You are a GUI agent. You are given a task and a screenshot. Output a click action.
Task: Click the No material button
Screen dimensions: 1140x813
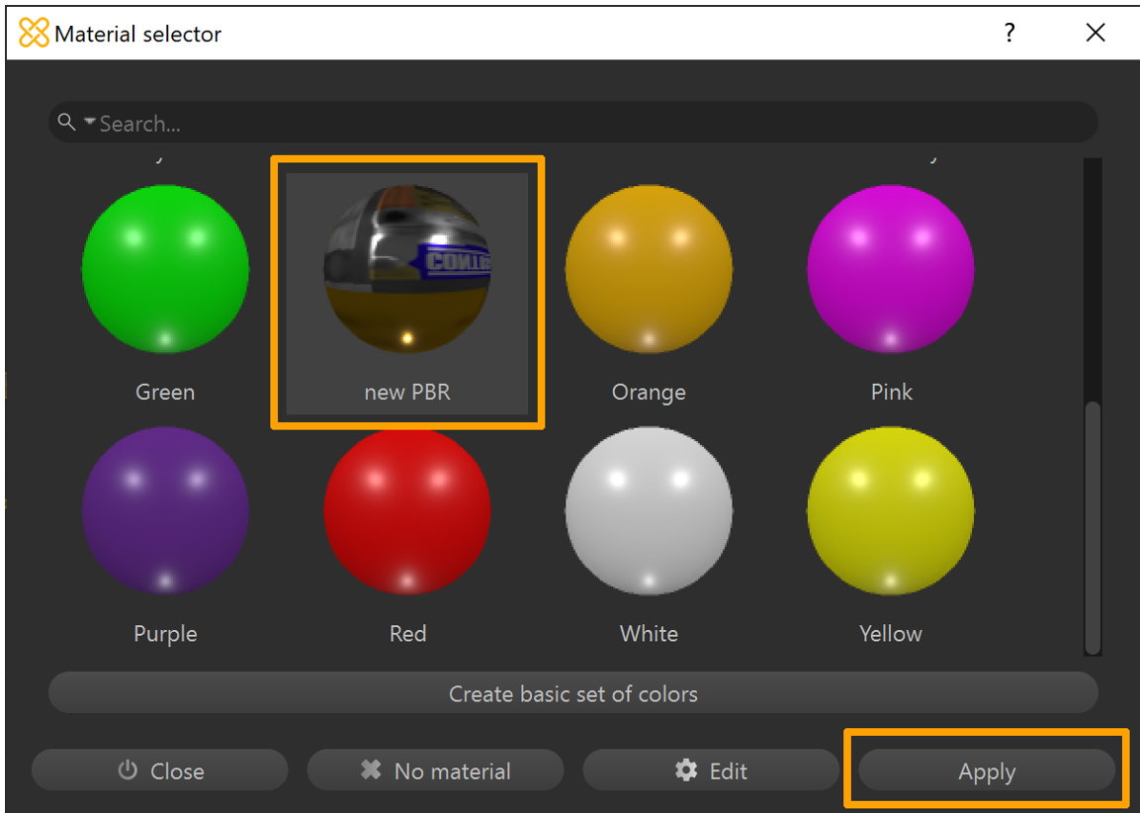point(435,770)
